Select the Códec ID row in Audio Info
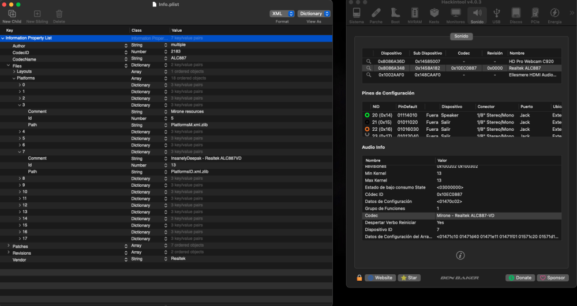Image resolution: width=577 pixels, height=306 pixels. (x=462, y=194)
